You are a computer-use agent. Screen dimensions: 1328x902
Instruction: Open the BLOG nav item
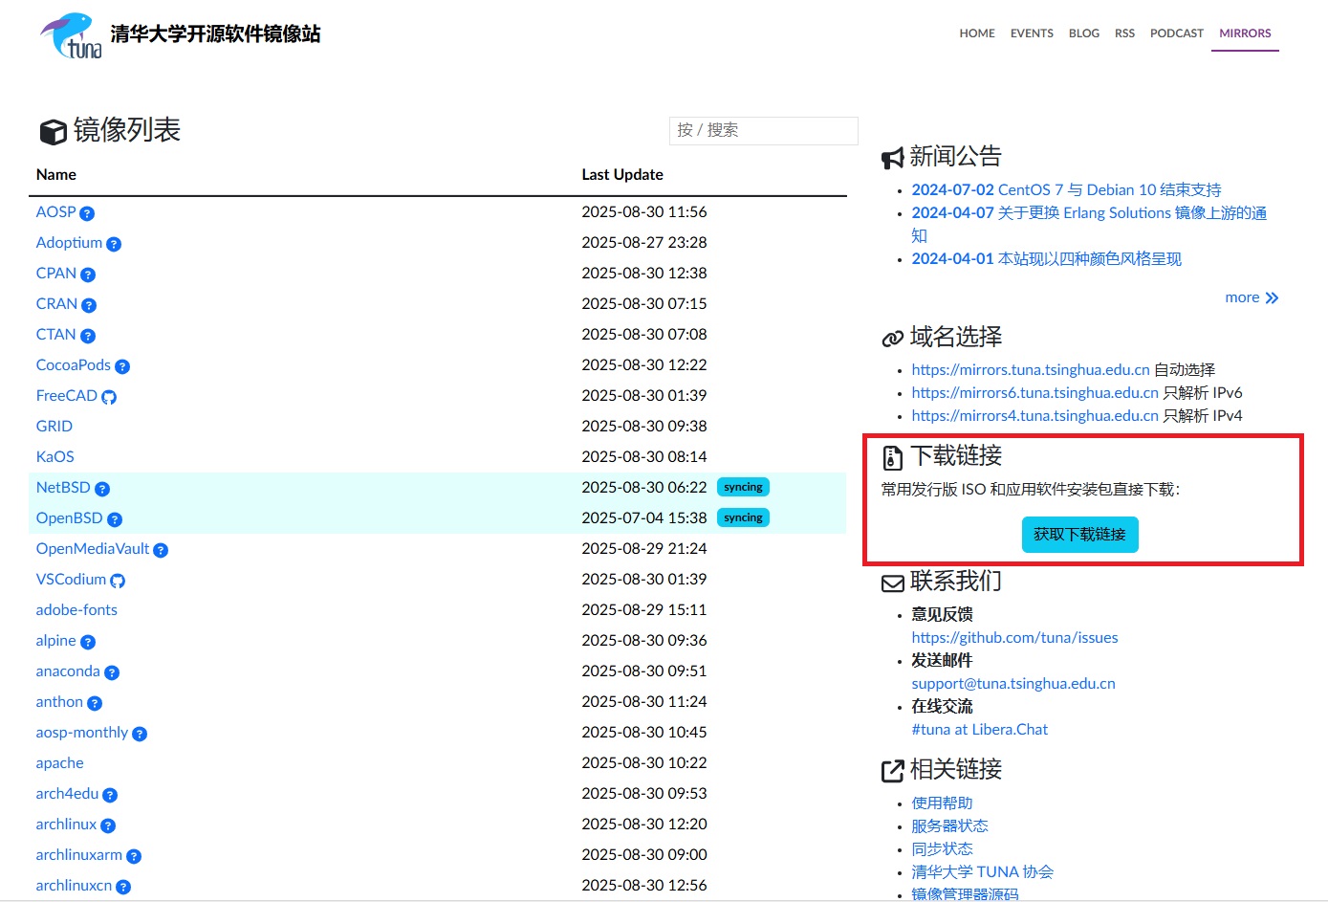[x=1084, y=33]
